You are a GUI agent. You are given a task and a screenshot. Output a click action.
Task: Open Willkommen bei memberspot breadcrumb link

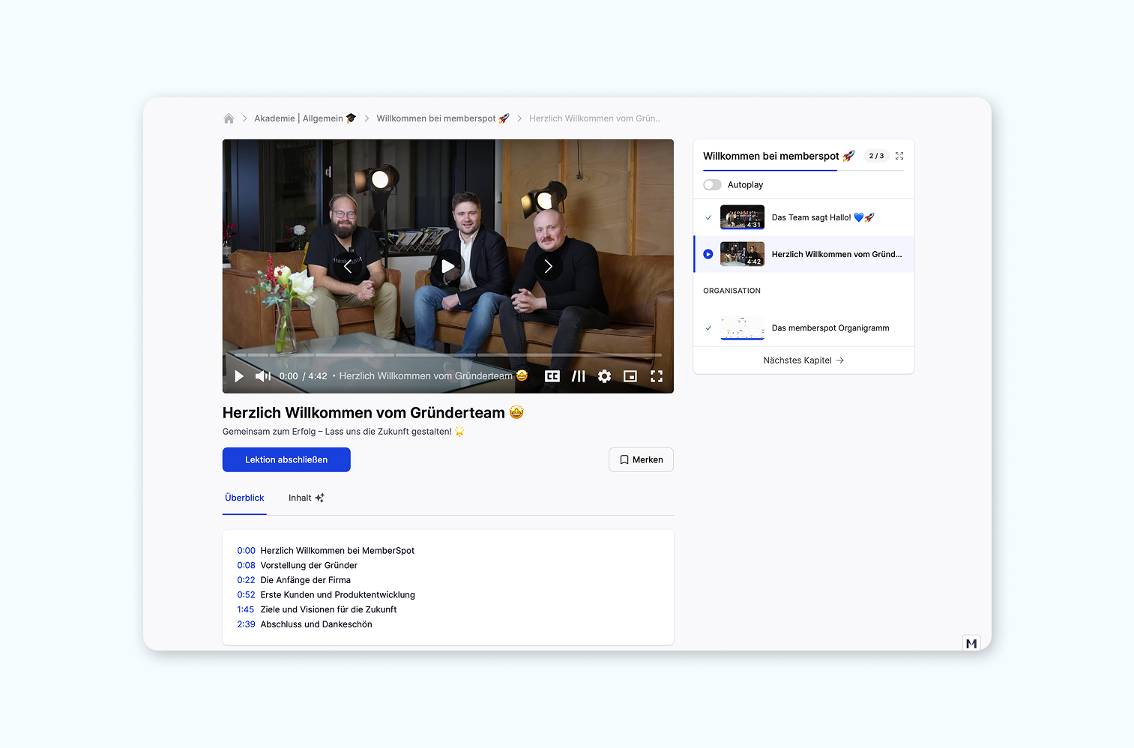click(x=443, y=118)
